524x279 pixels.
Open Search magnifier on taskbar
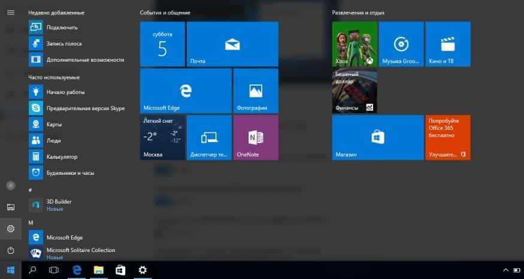click(32, 270)
